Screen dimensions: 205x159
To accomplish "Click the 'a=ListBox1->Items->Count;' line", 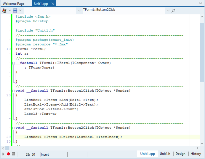I will (x=51, y=109).
